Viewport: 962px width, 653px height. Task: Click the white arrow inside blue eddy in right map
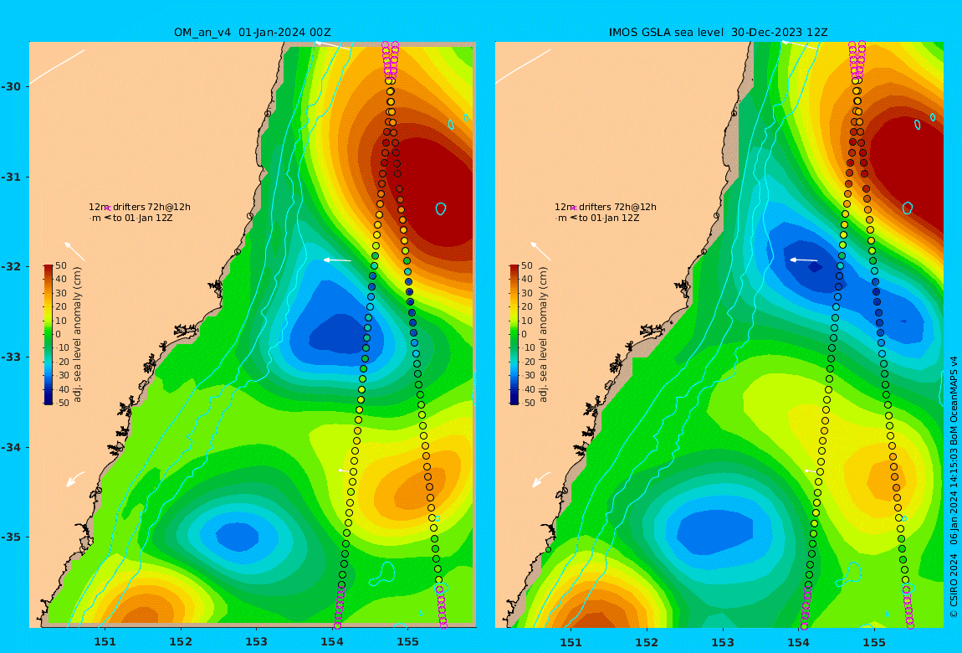pyautogui.click(x=804, y=260)
